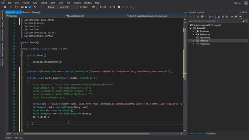Click the Sign in link
The height and width of the screenshot is (140, 249).
(237, 3)
